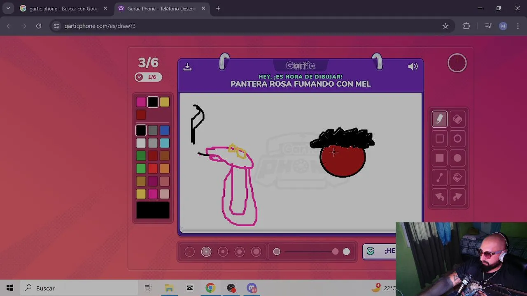This screenshot has width=527, height=296.
Task: Open the tab search dropdown arrow
Action: click(8, 8)
